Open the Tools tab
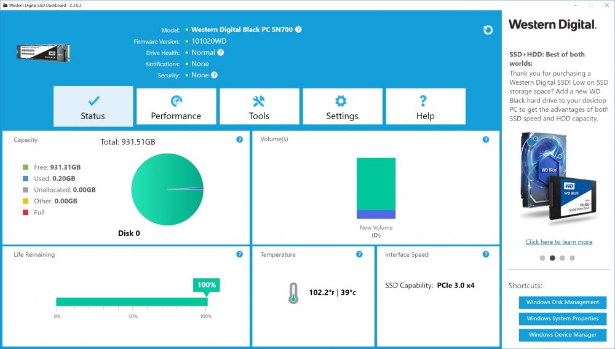Image resolution: width=615 pixels, height=349 pixels. click(x=260, y=106)
